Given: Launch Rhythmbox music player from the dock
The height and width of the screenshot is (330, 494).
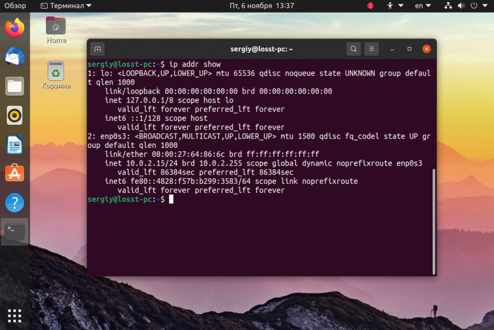Looking at the screenshot, I should (13, 114).
